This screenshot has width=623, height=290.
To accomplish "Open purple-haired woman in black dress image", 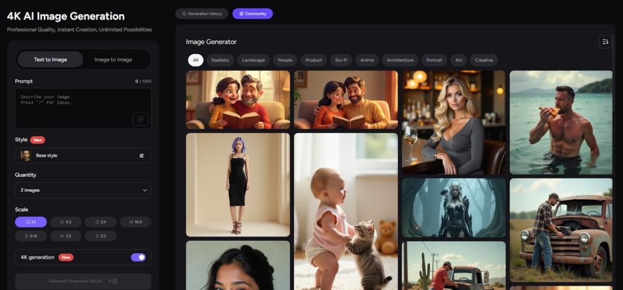I will (238, 185).
